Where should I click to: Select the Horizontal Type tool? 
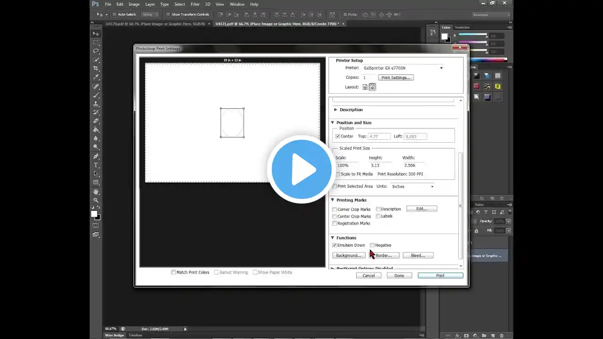[x=96, y=165]
